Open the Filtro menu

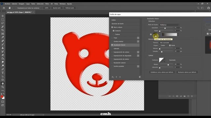[x=47, y=4]
